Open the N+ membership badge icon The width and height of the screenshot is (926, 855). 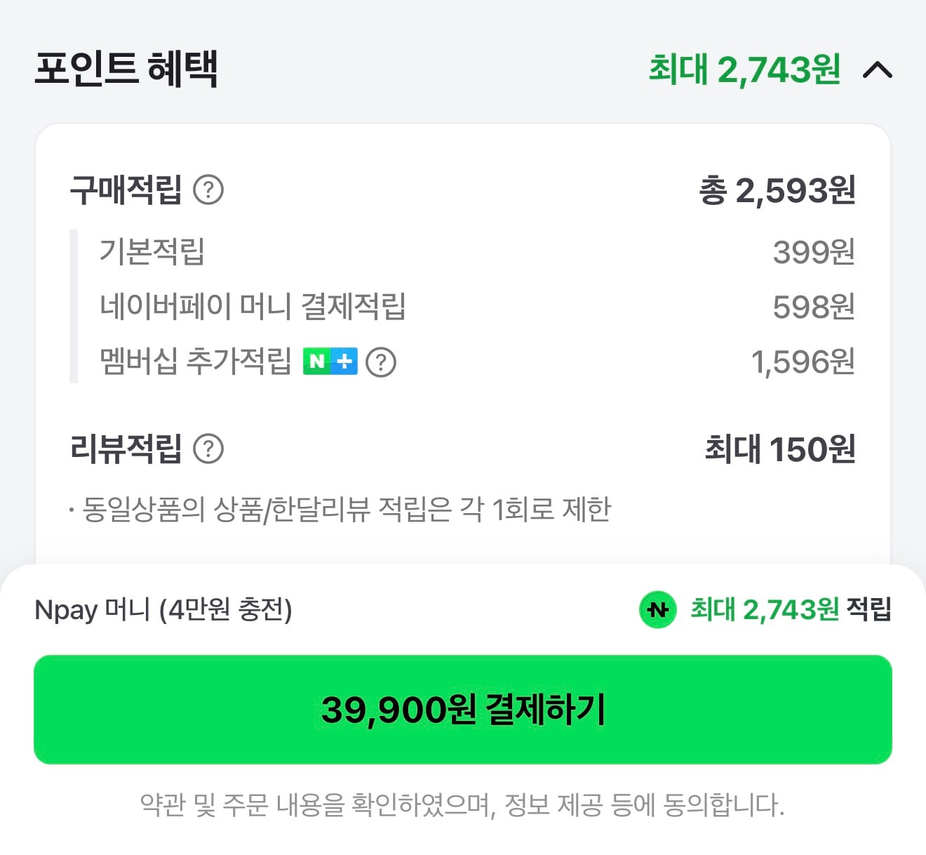pos(332,361)
